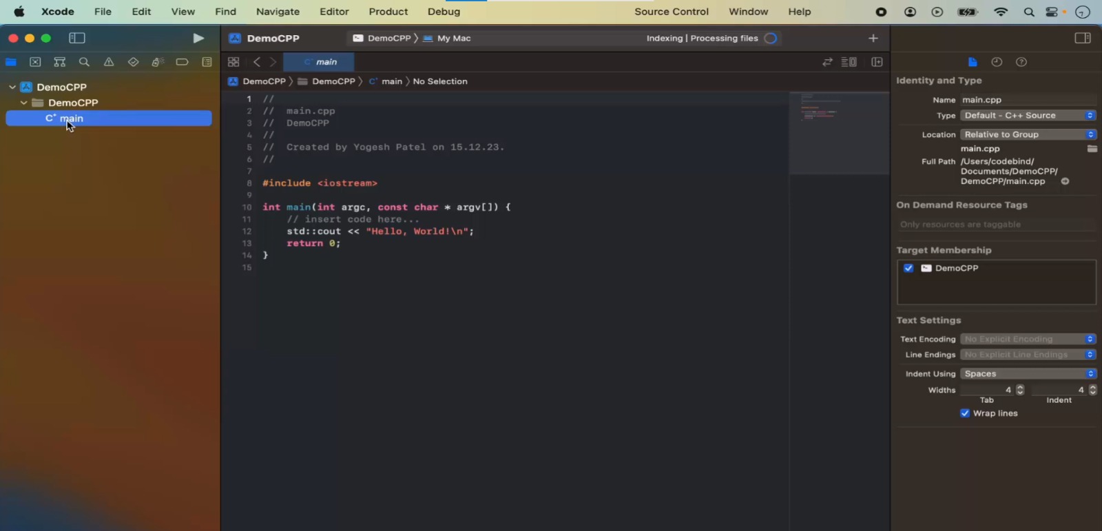Open the Text Encoding dropdown
This screenshot has height=531, width=1102.
1028,339
